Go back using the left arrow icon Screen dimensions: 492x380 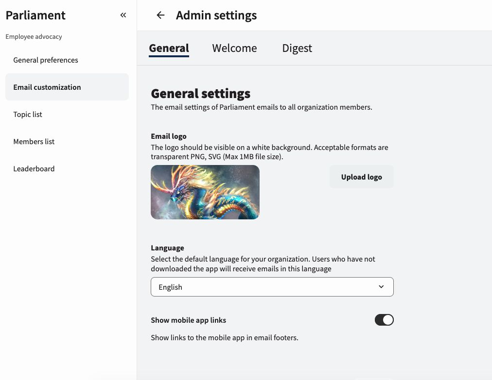(x=160, y=15)
